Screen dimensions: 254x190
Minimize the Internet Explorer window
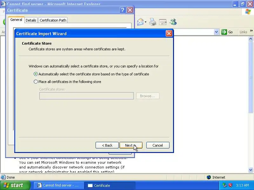click(235, 4)
